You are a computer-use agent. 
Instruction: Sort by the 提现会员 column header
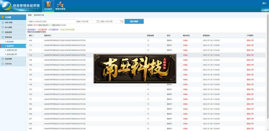point(48,35)
